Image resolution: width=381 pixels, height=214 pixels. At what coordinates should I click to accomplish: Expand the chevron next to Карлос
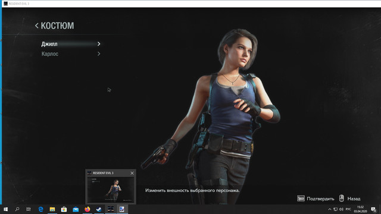(99, 54)
